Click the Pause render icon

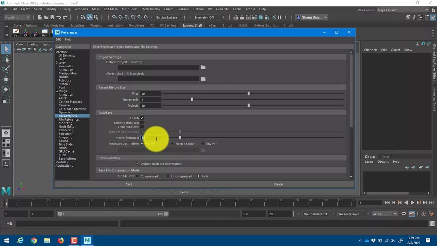(x=280, y=17)
